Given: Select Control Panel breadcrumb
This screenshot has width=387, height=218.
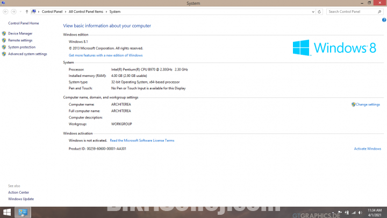Looking at the screenshot, I should 52,12.
